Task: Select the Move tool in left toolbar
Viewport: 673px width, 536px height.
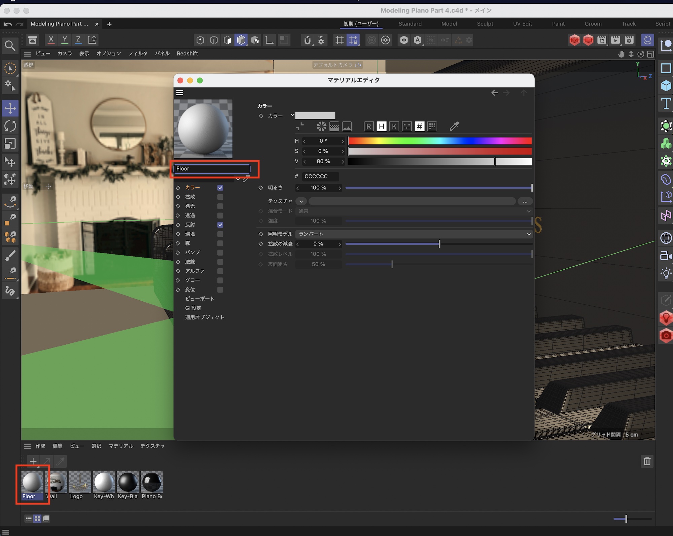Action: tap(10, 108)
